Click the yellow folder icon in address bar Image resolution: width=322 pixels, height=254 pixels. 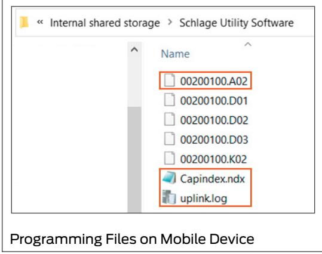(24, 23)
